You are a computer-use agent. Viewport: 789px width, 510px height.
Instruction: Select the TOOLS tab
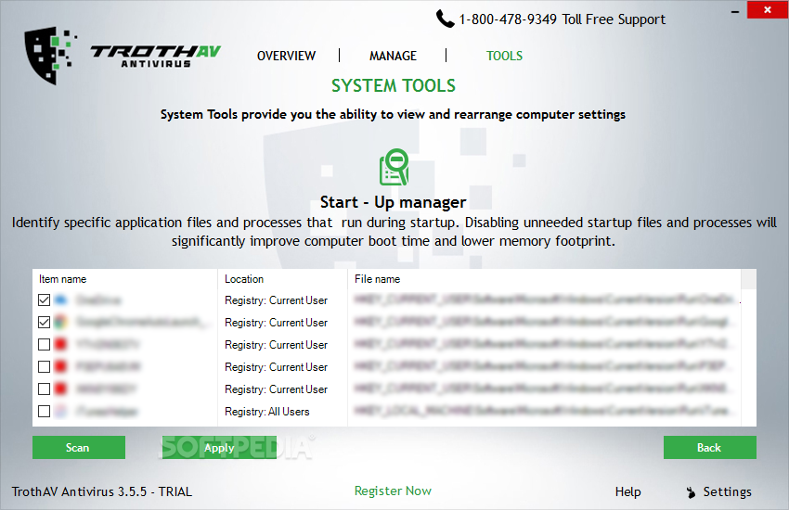504,56
